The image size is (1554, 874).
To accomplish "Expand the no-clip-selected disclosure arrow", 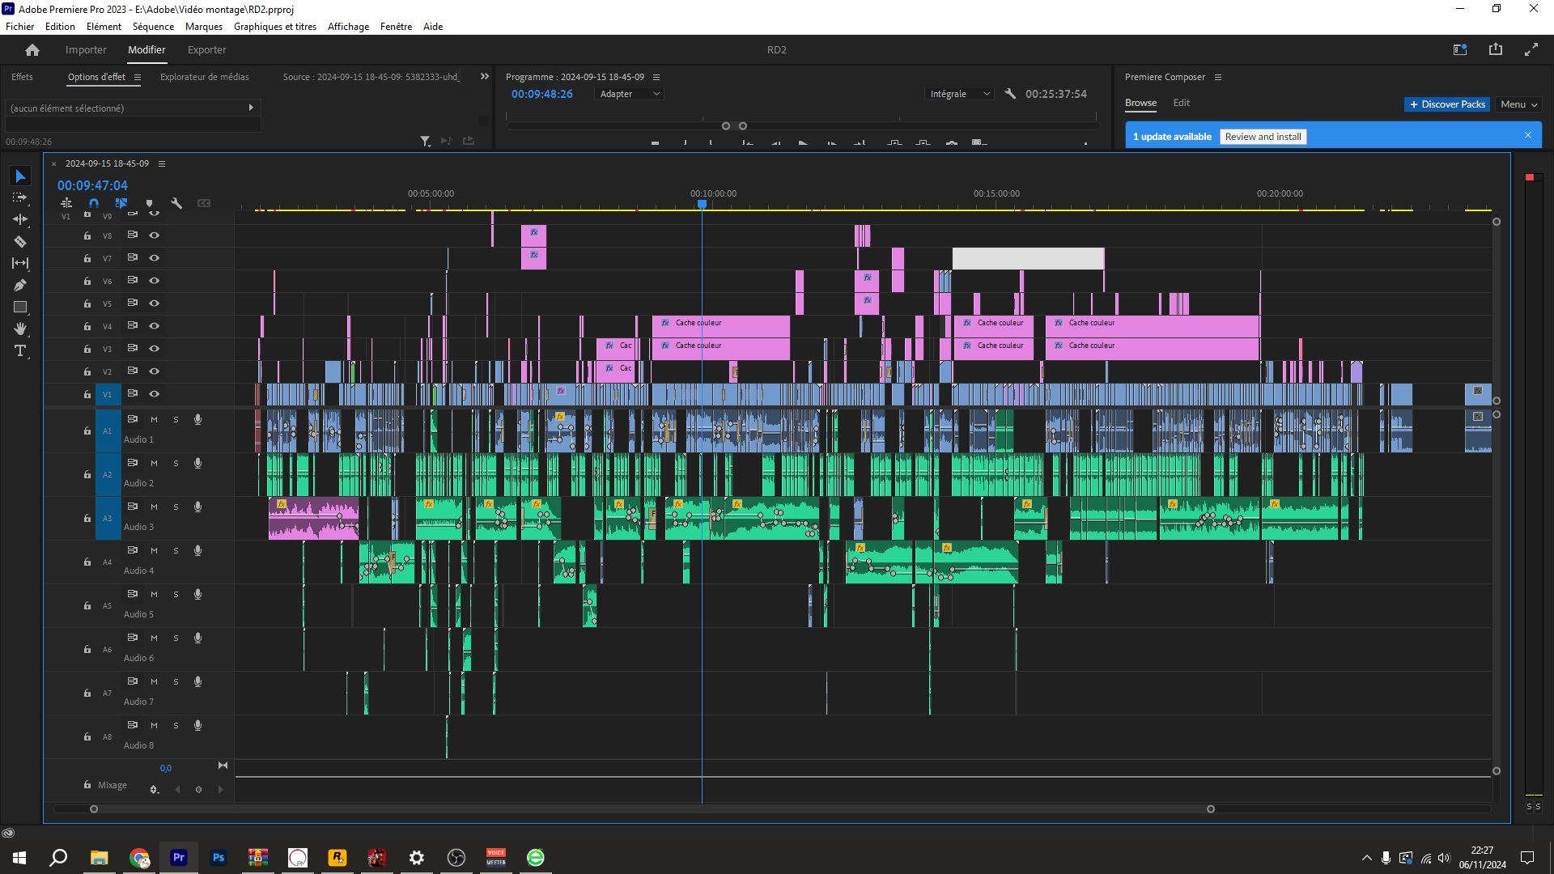I will [x=251, y=108].
